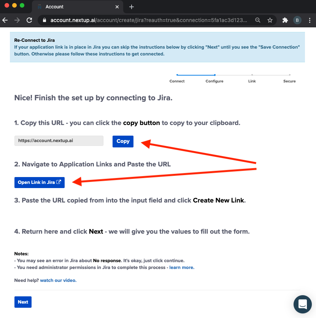Click the 'Nice! Finish the set up' heading

[93, 98]
